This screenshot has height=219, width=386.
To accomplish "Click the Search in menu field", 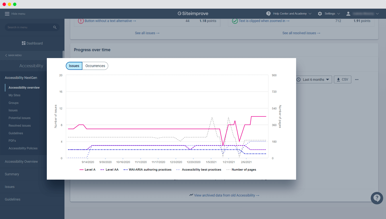I will [x=32, y=27].
